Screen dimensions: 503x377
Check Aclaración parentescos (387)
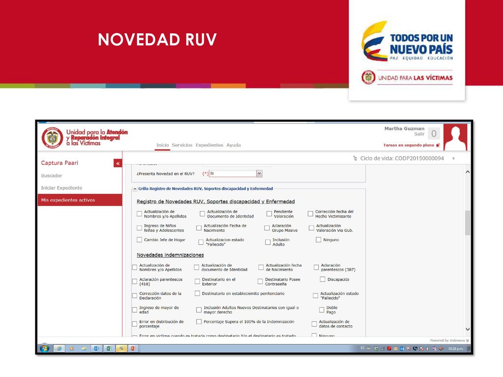pyautogui.click(x=316, y=268)
